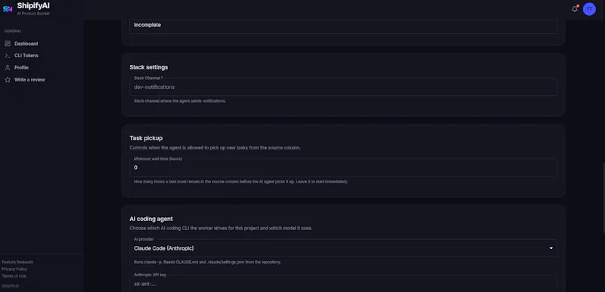The height and width of the screenshot is (292, 605).
Task: Open CLI Tokens page
Action: (x=26, y=55)
